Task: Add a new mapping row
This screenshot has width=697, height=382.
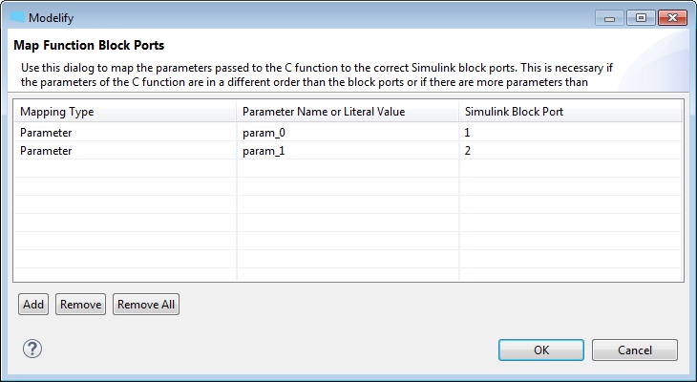Action: 33,305
